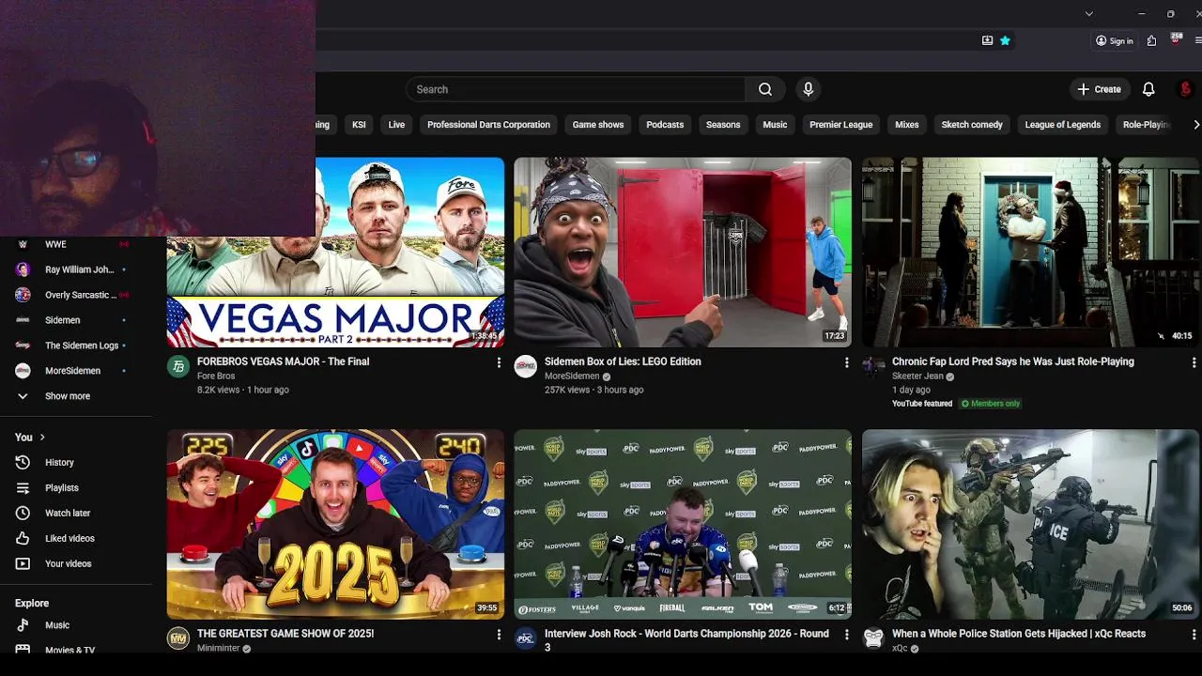Viewport: 1202px width, 676px height.
Task: Open more options for Greatest Game Show video
Action: click(499, 635)
